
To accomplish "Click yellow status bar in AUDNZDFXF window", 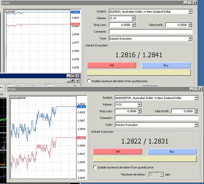I will [145, 159].
